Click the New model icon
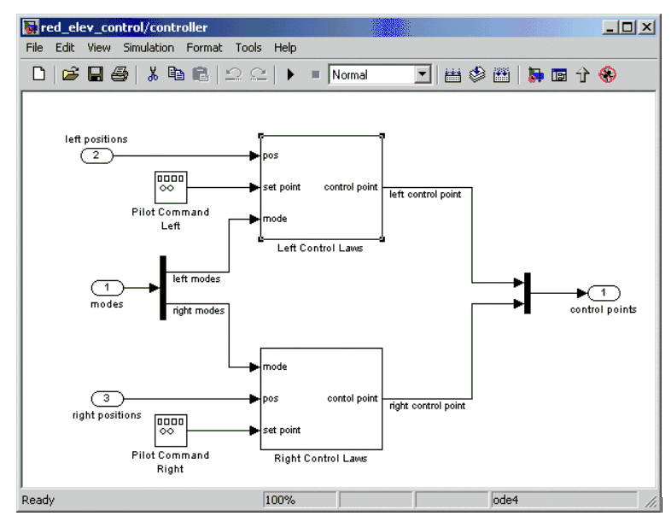 (x=38, y=75)
